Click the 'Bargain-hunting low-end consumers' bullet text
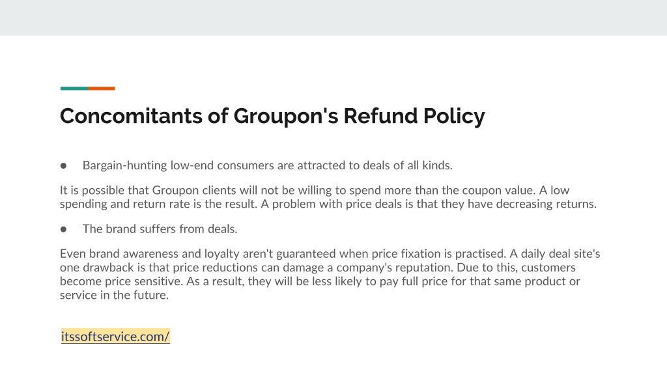 point(268,165)
